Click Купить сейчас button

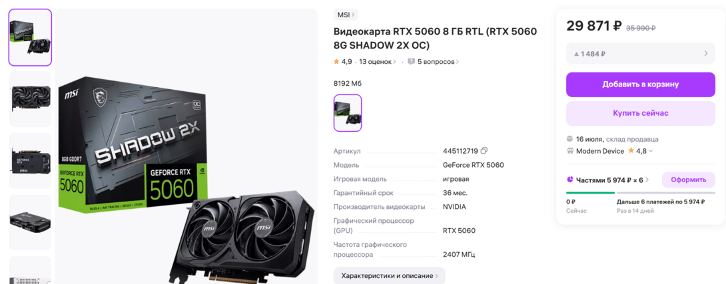[640, 113]
